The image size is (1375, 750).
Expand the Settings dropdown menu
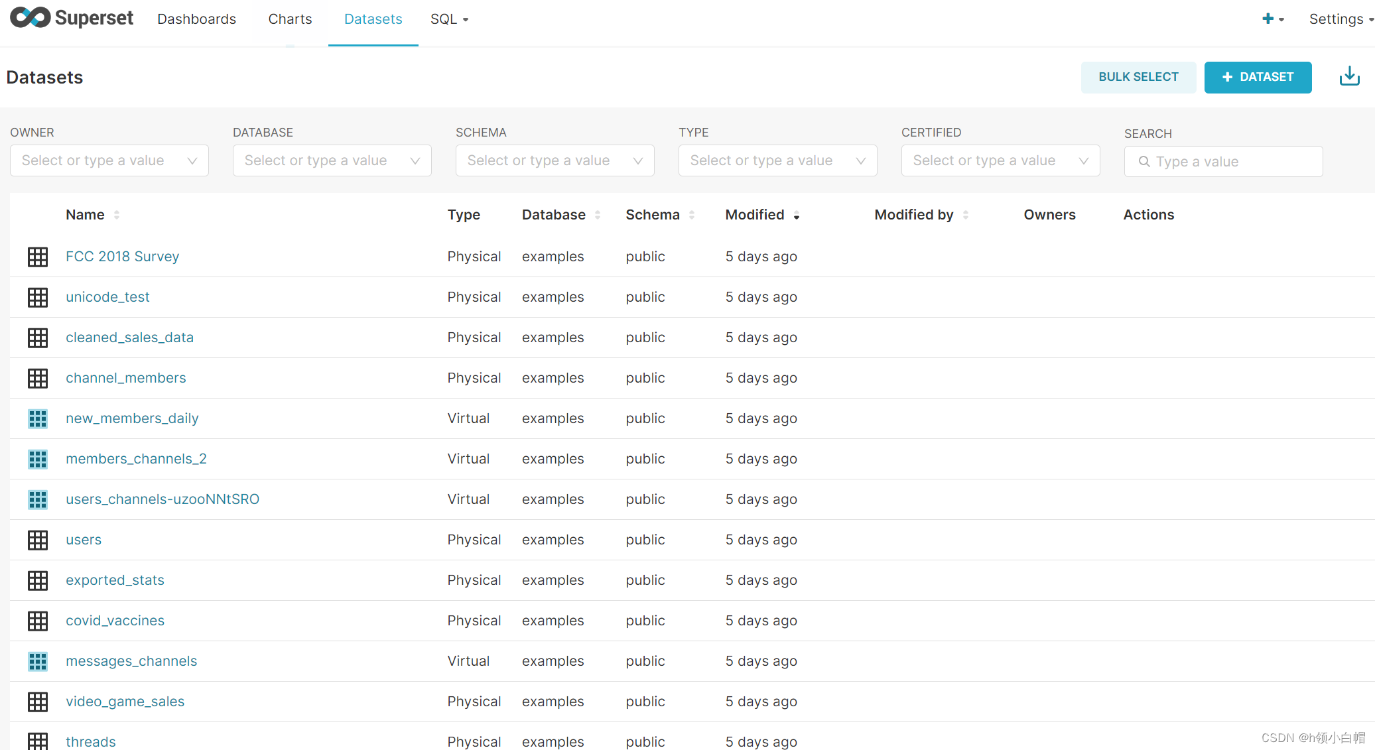point(1341,19)
